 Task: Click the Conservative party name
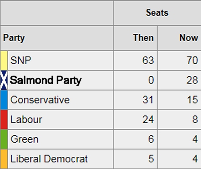coord(40,100)
